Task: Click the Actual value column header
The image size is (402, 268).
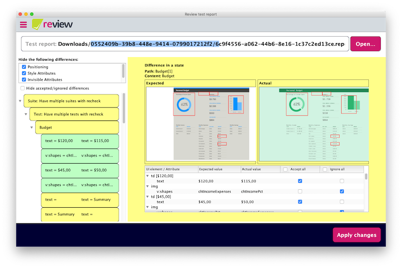Action: [260, 169]
